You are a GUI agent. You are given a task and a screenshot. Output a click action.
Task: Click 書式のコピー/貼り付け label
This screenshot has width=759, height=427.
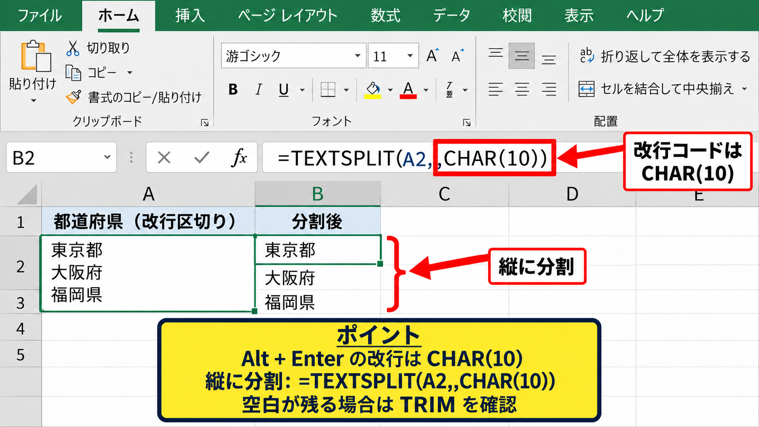(x=145, y=97)
